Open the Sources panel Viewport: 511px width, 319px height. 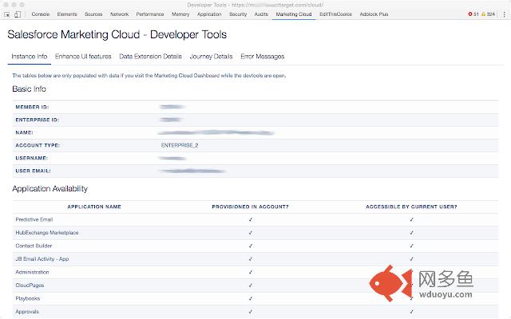(93, 14)
